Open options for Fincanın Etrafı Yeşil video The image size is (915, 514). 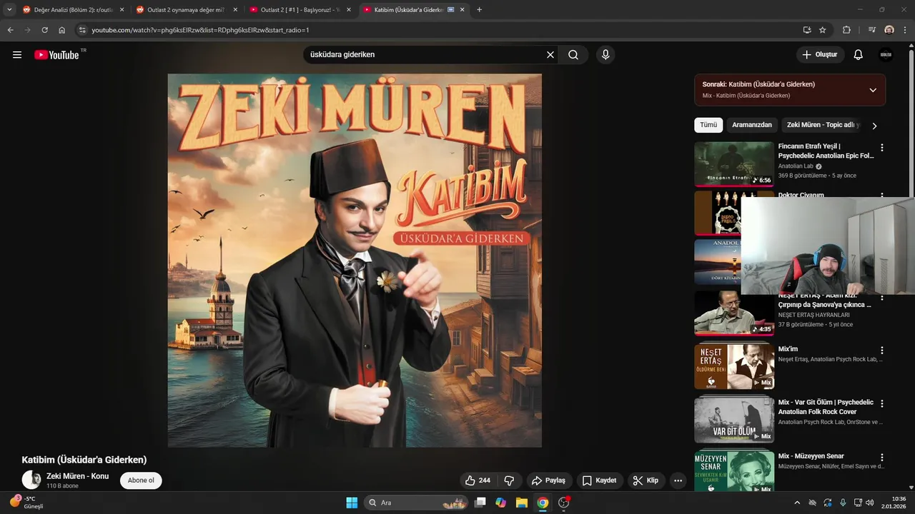(882, 148)
